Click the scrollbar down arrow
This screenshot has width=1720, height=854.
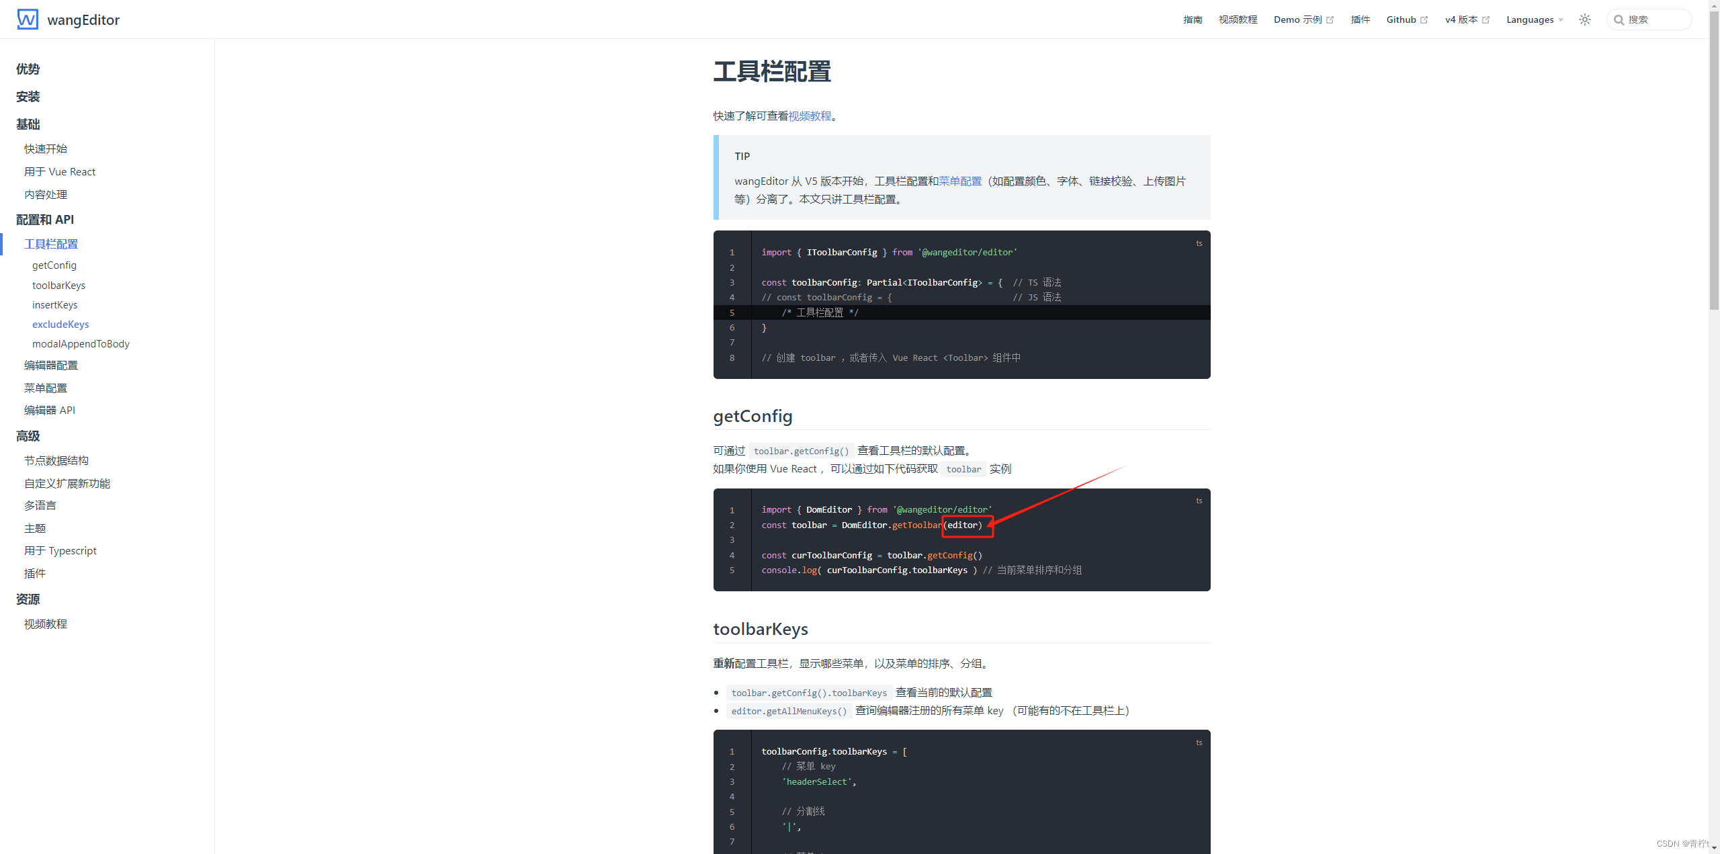tap(1714, 848)
